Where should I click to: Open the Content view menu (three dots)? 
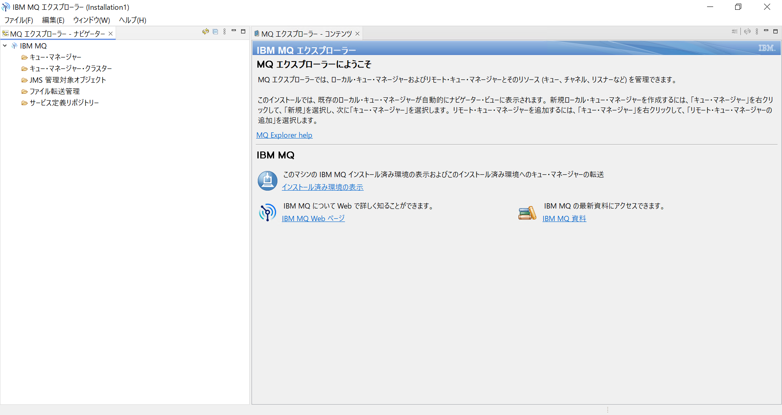pyautogui.click(x=757, y=32)
